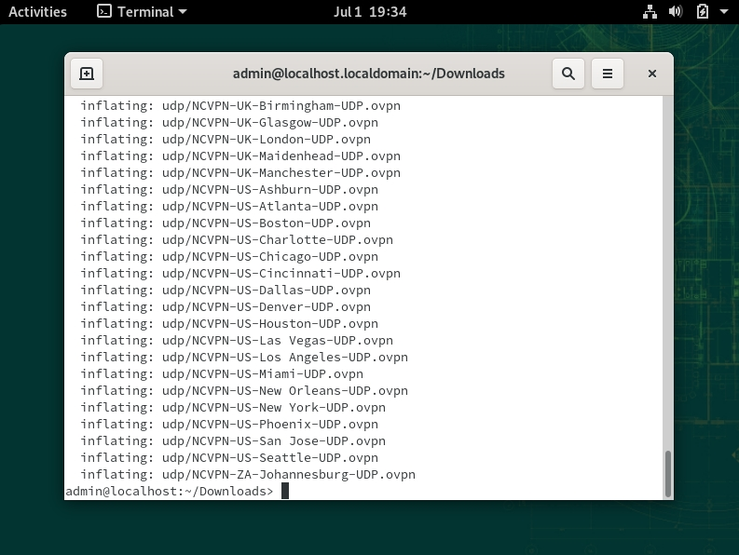The height and width of the screenshot is (555, 739).
Task: Click the NCVPN-US-Seattle-UDP.ovpn line
Action: (229, 458)
